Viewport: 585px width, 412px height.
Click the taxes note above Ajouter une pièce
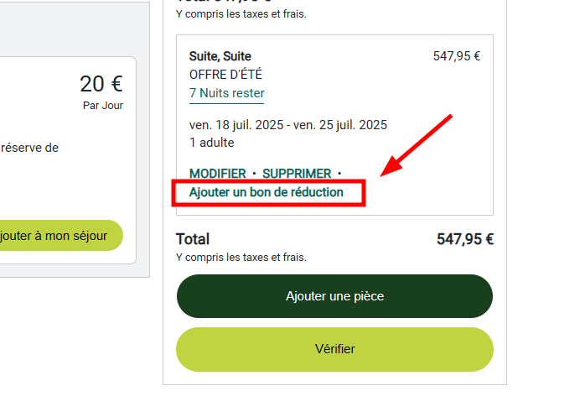point(241,257)
